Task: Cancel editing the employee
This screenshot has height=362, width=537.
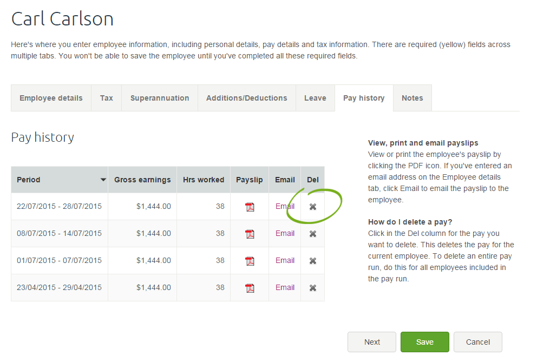Action: pyautogui.click(x=478, y=342)
